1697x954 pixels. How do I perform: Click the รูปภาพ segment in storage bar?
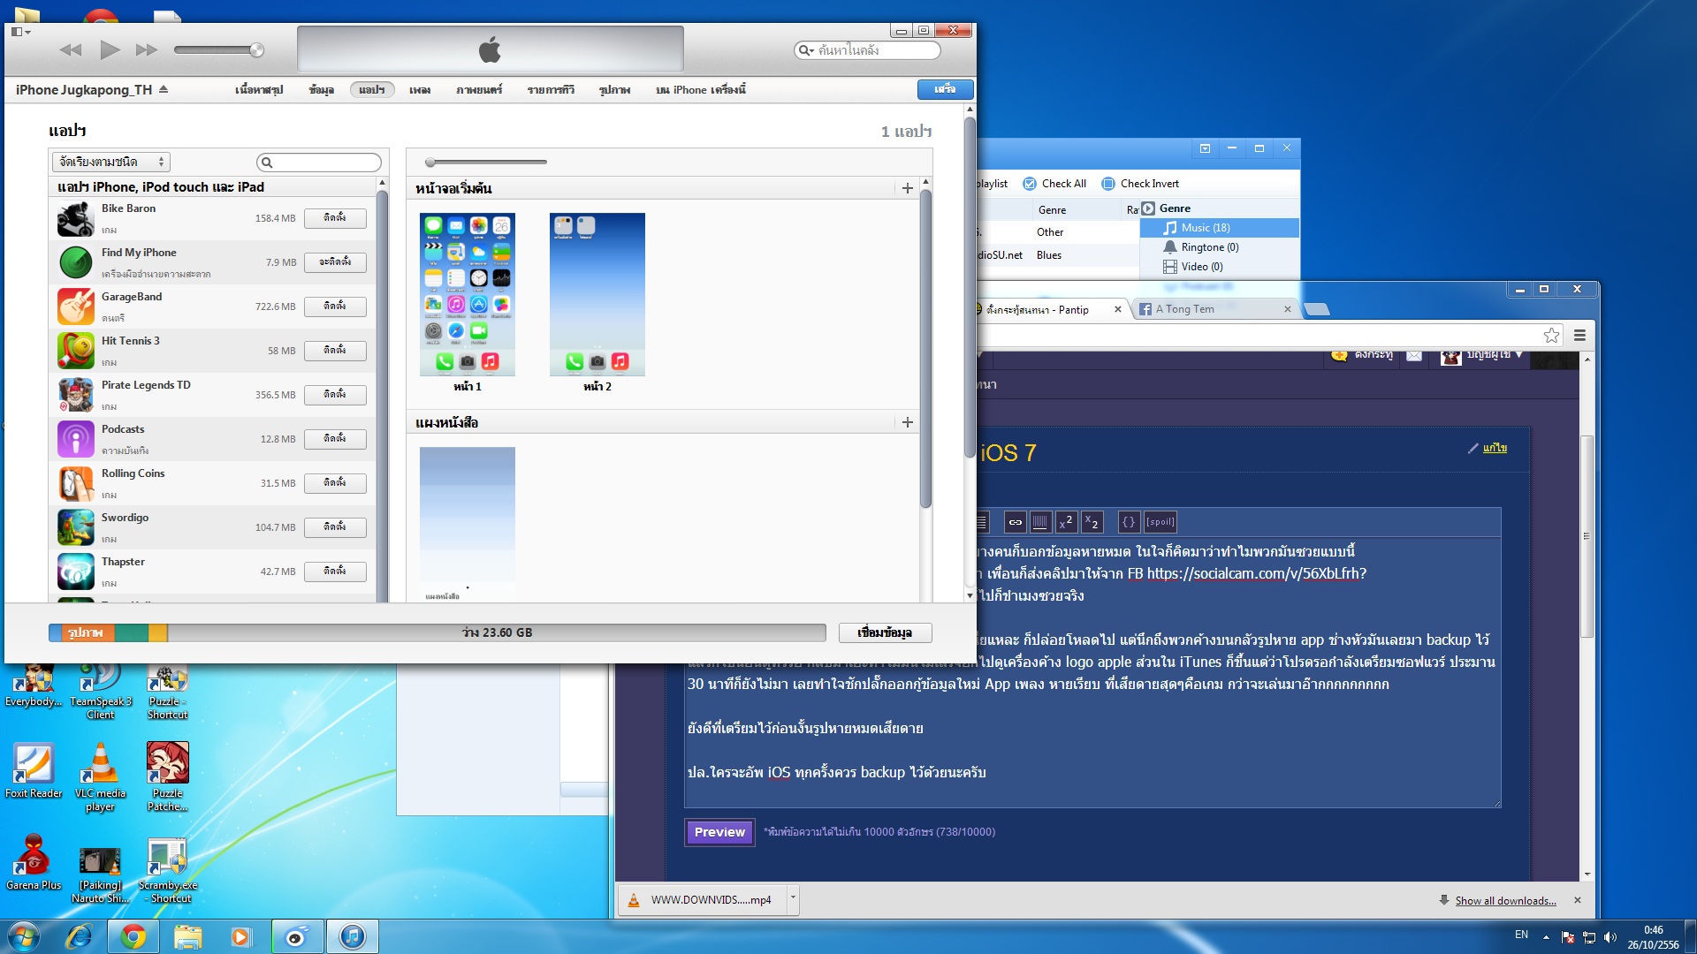coord(86,632)
